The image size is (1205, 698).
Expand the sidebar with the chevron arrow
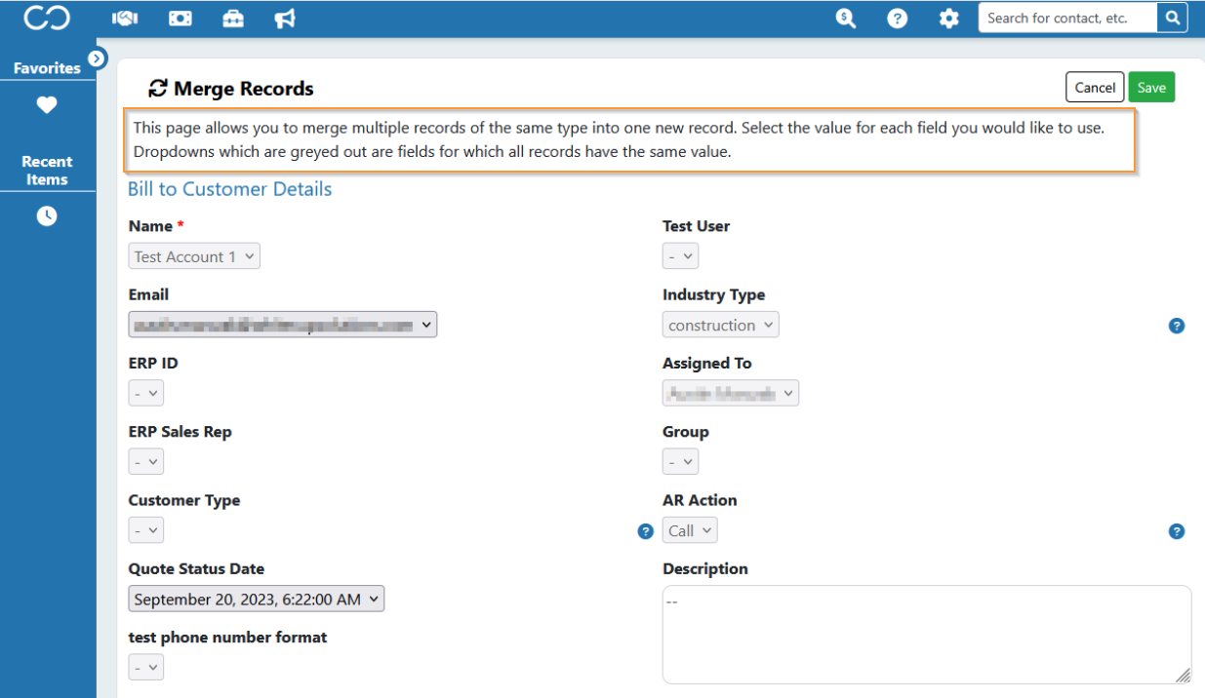[x=97, y=58]
